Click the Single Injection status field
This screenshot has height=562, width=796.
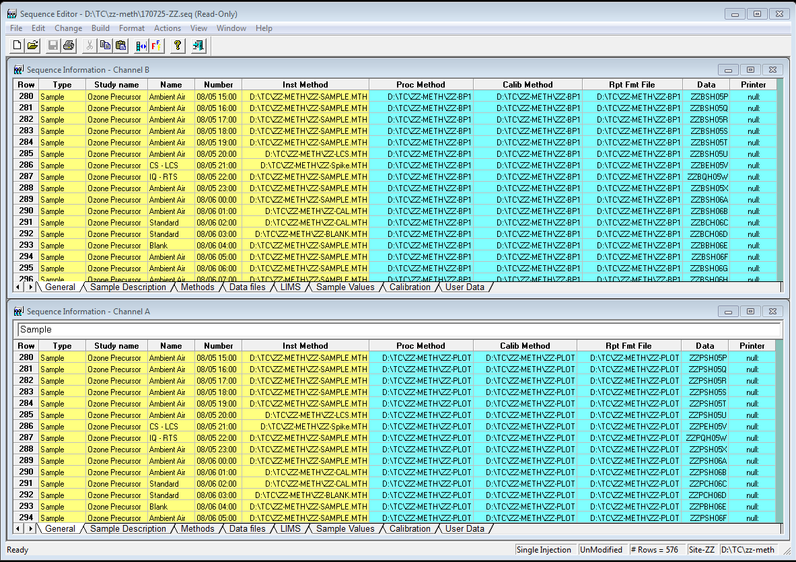[544, 550]
